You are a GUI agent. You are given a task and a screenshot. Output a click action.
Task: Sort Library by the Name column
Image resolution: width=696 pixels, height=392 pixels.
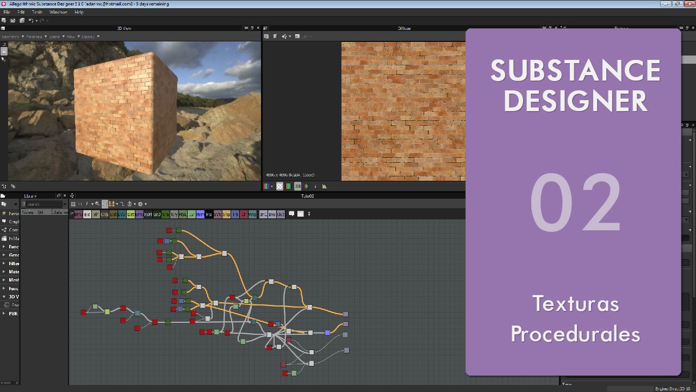click(x=27, y=212)
